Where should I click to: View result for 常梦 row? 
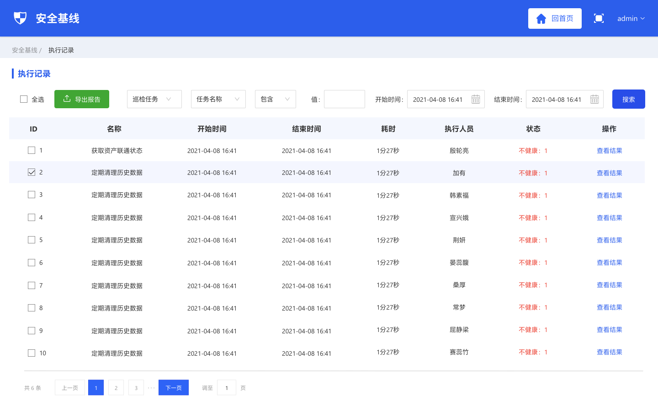[610, 307]
